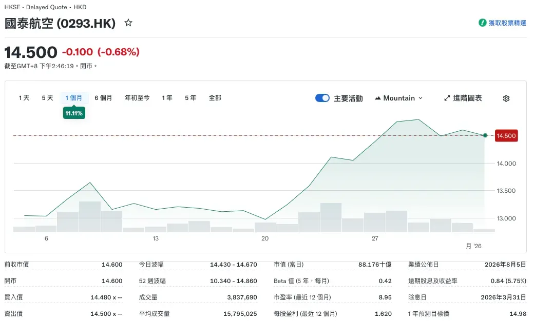Screen dimensions: 534x322
Task: Add 0293.HK to watchlist via star icon
Action: point(128,23)
